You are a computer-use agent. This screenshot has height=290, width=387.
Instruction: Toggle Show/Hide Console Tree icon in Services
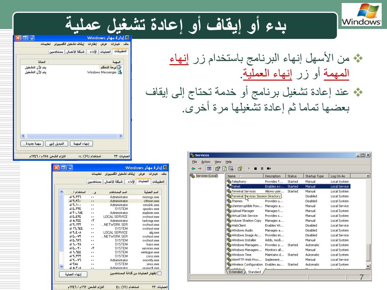click(209, 169)
